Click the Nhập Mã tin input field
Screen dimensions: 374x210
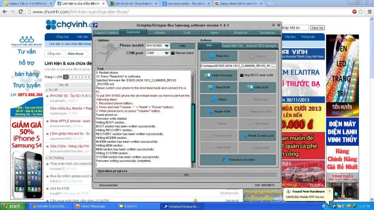[x=295, y=28]
